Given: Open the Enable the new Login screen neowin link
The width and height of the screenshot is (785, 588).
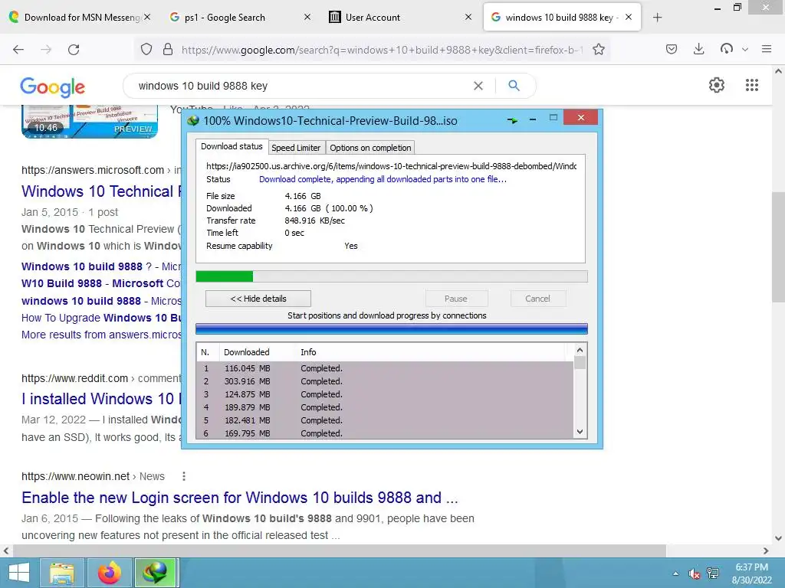Looking at the screenshot, I should tap(240, 498).
